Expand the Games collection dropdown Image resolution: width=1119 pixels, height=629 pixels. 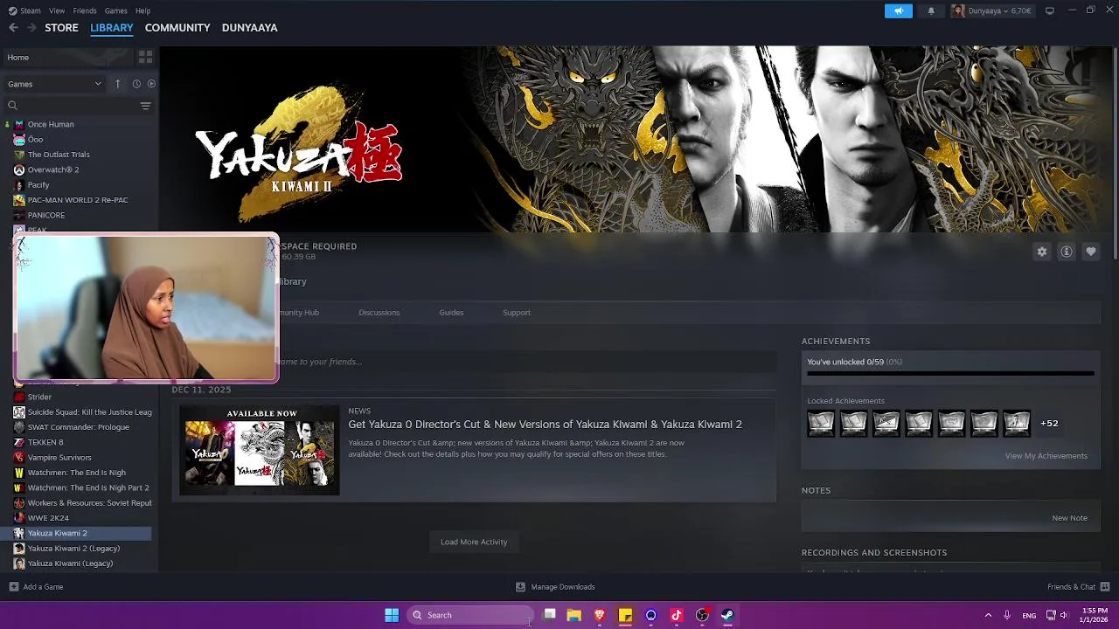[x=54, y=84]
